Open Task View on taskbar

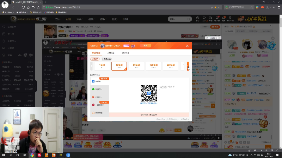[25, 155]
